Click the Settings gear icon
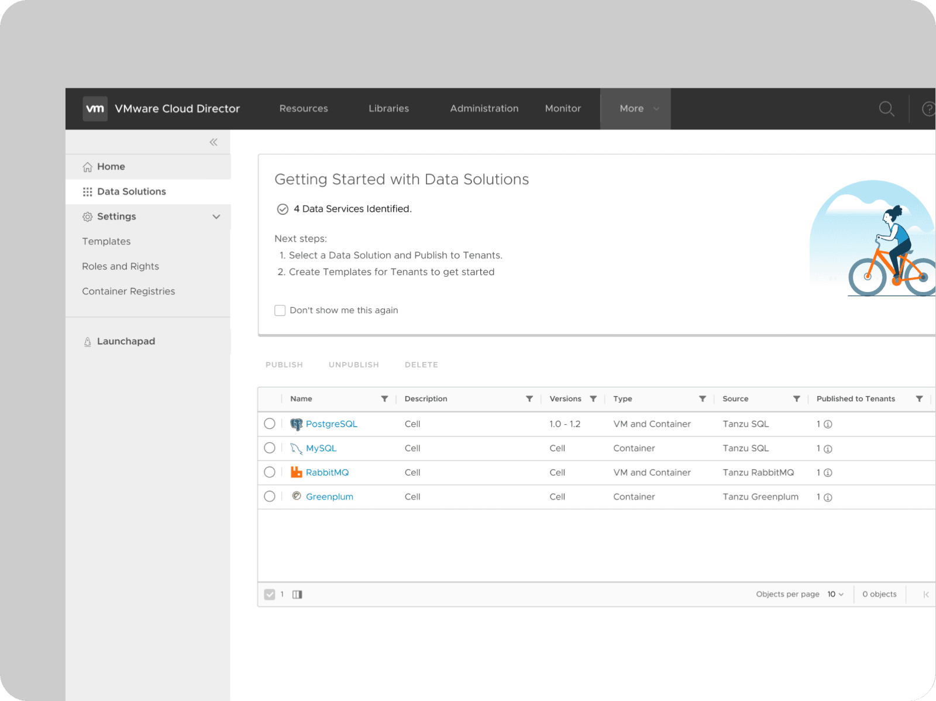Viewport: 936px width, 701px height. 87,217
